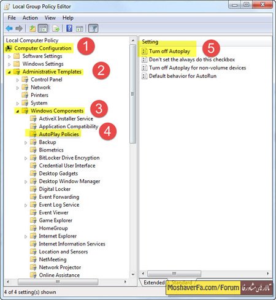The image size is (276, 300).
Task: Click the Online Assistance folder icon
Action: 33,275
